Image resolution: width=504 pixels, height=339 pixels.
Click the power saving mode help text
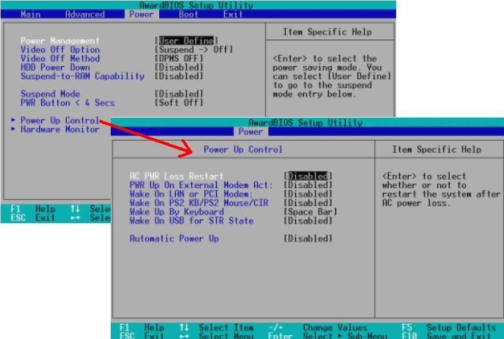coord(332,76)
